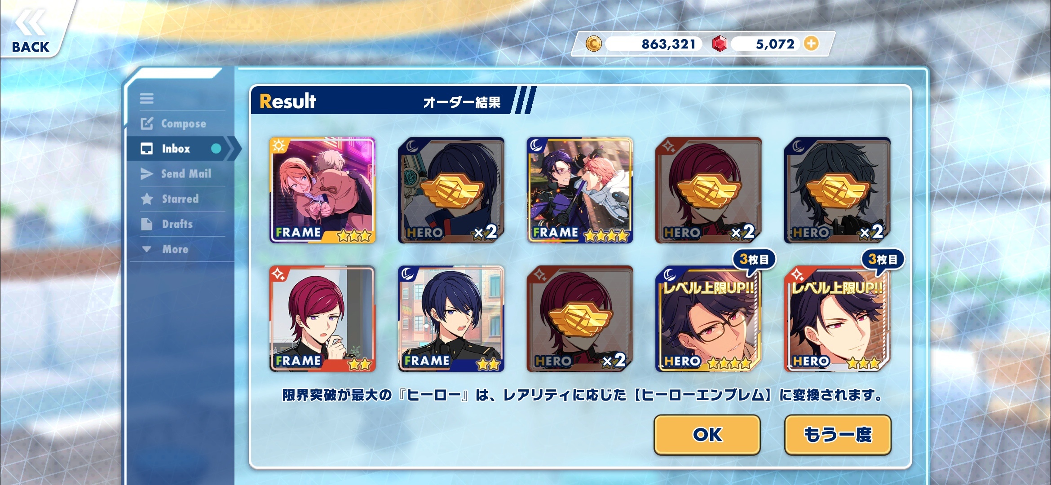Screen dimensions: 1051x485
Task: Tap the red gem currency icon
Action: tap(720, 44)
